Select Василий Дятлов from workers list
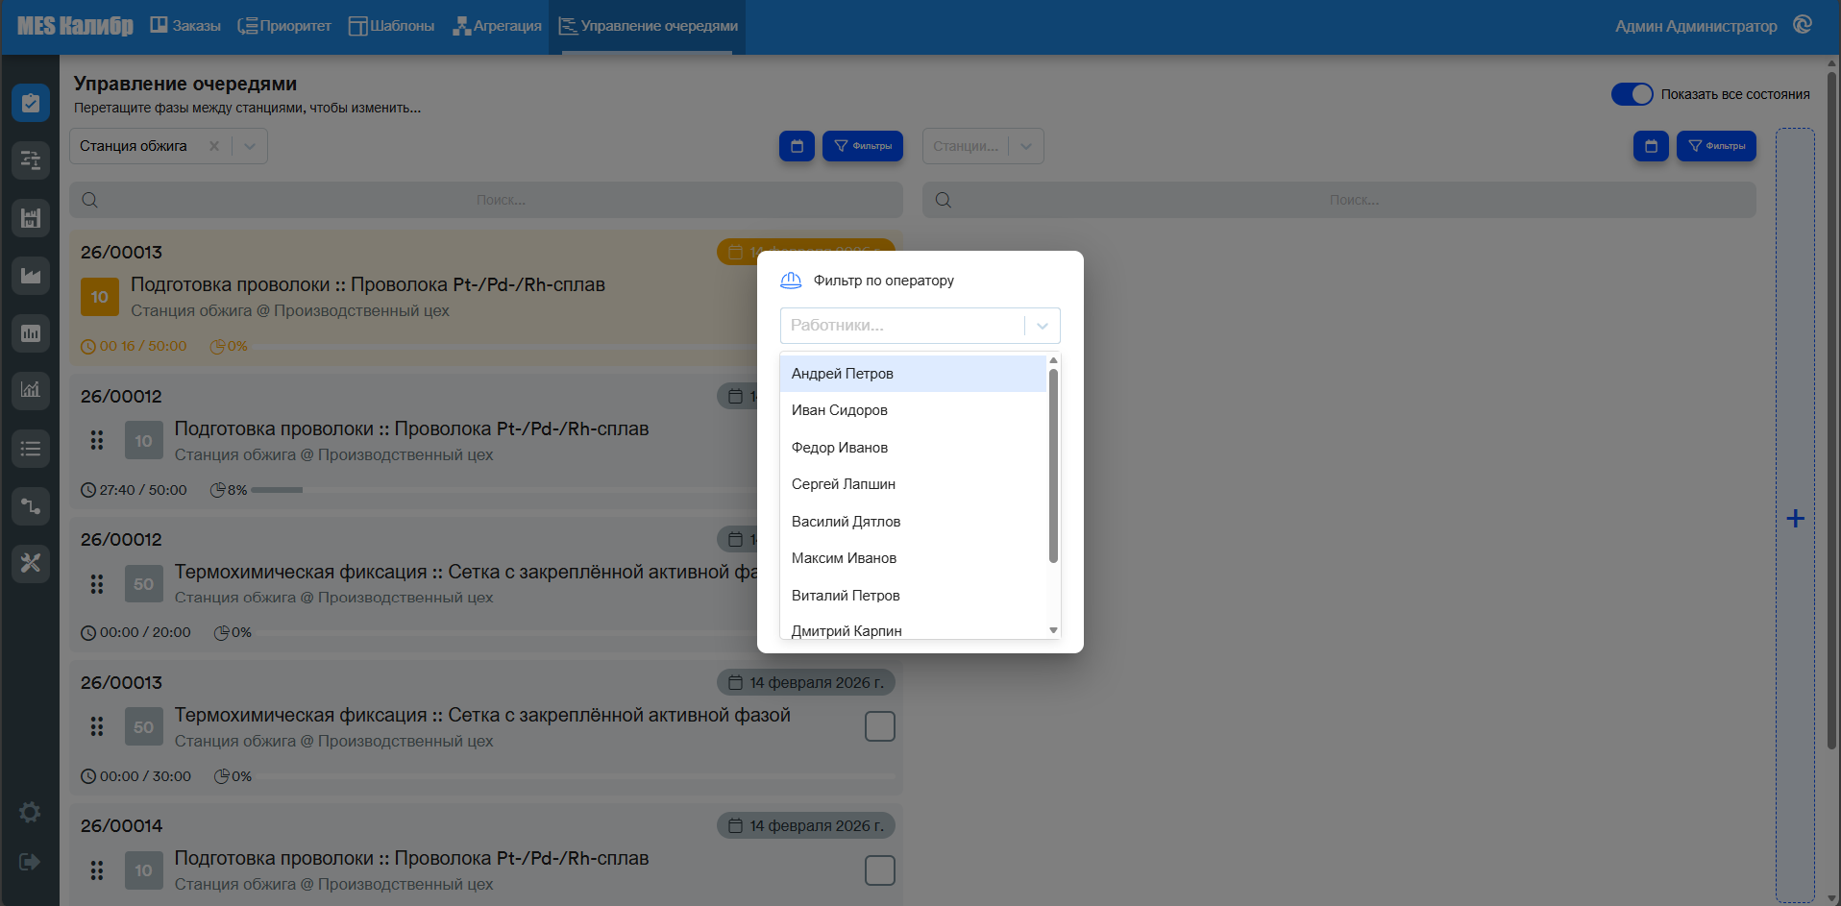 [913, 522]
